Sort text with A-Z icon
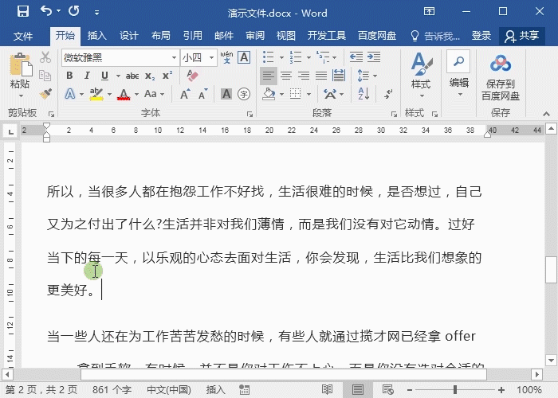The image size is (558, 398). click(x=363, y=94)
